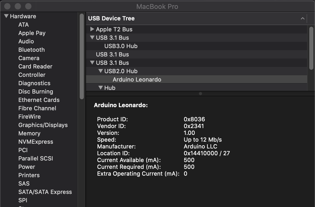Open the Audio hardware category
The width and height of the screenshot is (315, 207).
pyautogui.click(x=26, y=41)
